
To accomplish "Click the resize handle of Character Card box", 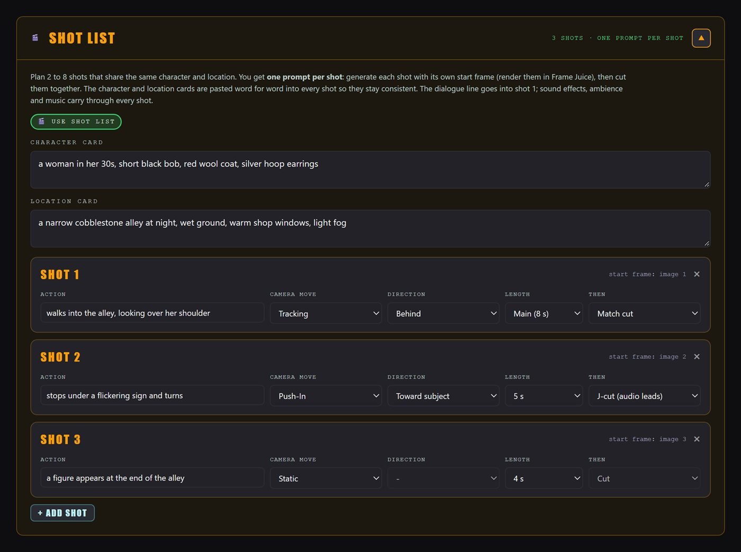I will click(x=707, y=185).
